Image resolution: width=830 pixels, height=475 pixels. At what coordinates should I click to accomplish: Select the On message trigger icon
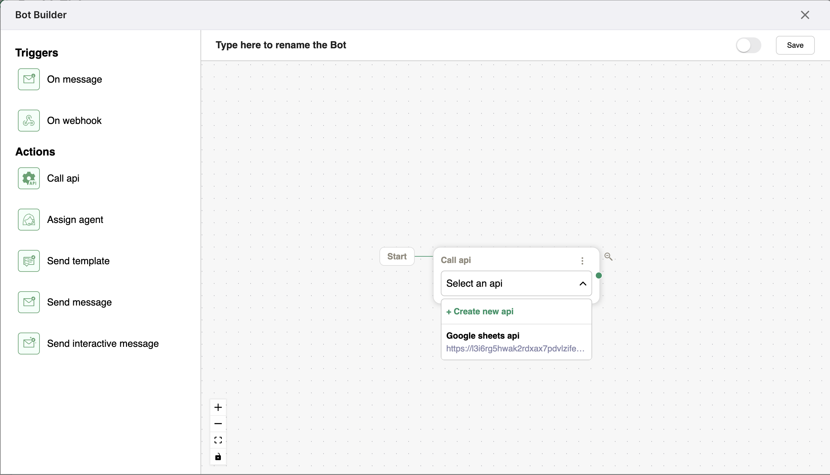tap(29, 79)
